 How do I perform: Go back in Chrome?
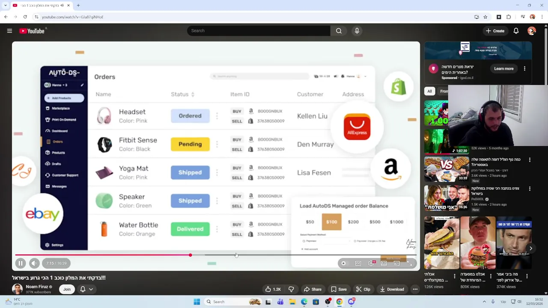tap(6, 17)
